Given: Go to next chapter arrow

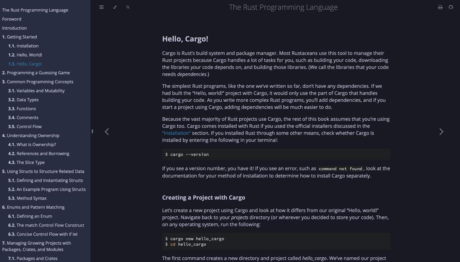Looking at the screenshot, I should pos(441,132).
